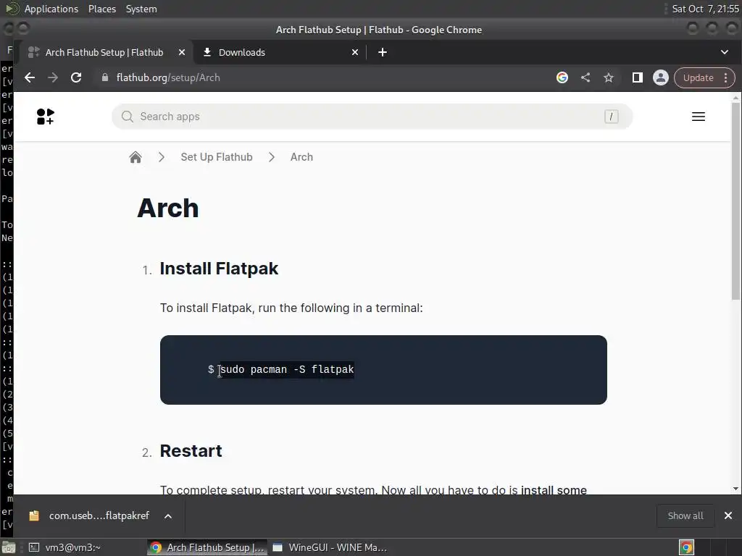Click the flatpakref file icon
The width and height of the screenshot is (742, 556).
tap(34, 515)
